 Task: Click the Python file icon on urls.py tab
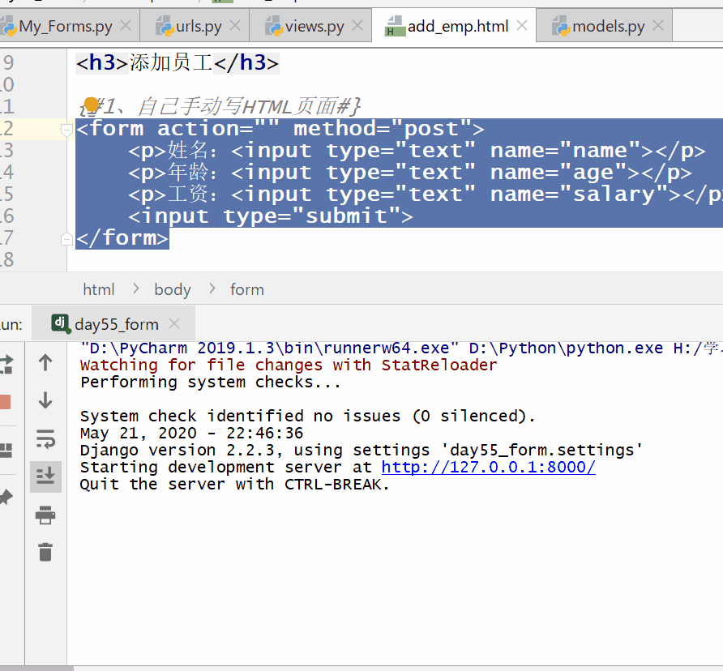(165, 26)
